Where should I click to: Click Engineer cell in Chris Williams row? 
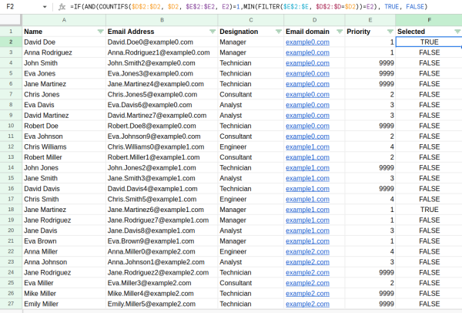tap(251, 146)
